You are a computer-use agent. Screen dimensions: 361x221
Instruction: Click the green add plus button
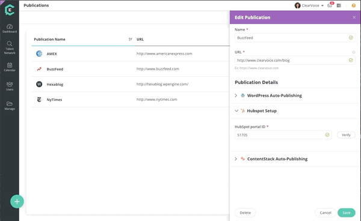pos(17,201)
